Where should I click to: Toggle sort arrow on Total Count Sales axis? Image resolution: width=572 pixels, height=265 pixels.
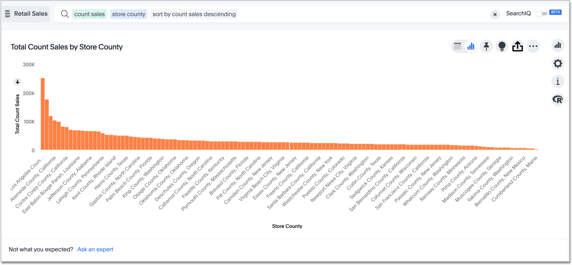[x=18, y=82]
